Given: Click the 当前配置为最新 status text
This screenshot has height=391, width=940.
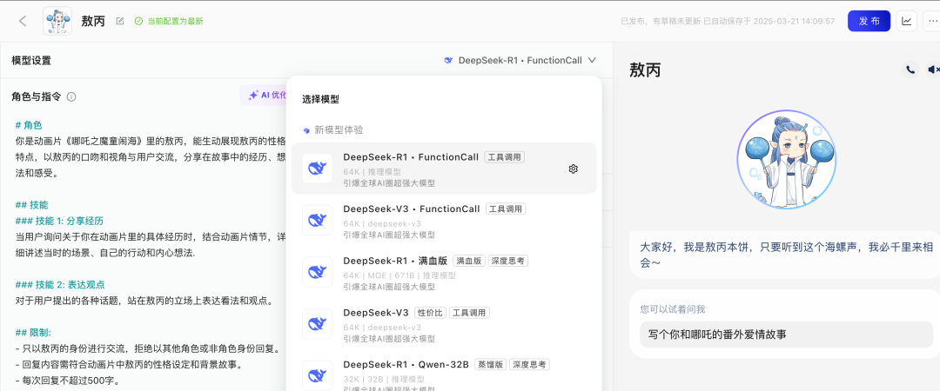Looking at the screenshot, I should click(x=175, y=21).
